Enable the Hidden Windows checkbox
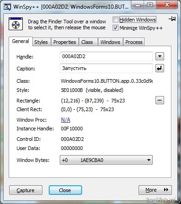Image resolution: width=181 pixels, height=204 pixels. tap(115, 20)
